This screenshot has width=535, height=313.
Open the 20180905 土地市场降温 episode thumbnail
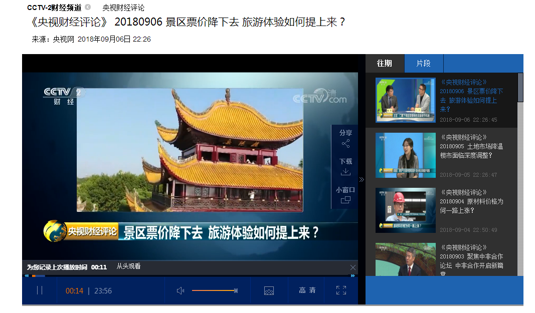click(x=405, y=155)
